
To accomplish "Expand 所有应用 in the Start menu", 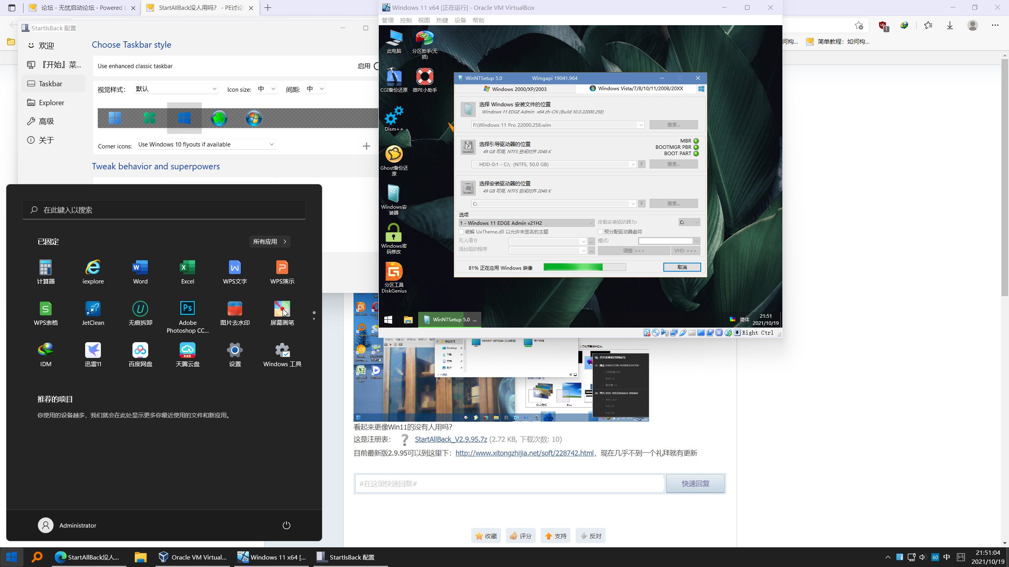I will coord(270,242).
